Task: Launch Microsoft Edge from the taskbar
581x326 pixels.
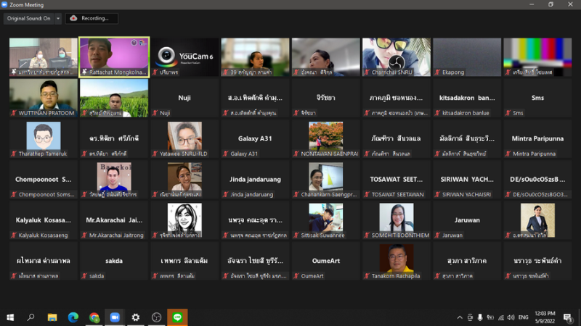Action: [73, 317]
